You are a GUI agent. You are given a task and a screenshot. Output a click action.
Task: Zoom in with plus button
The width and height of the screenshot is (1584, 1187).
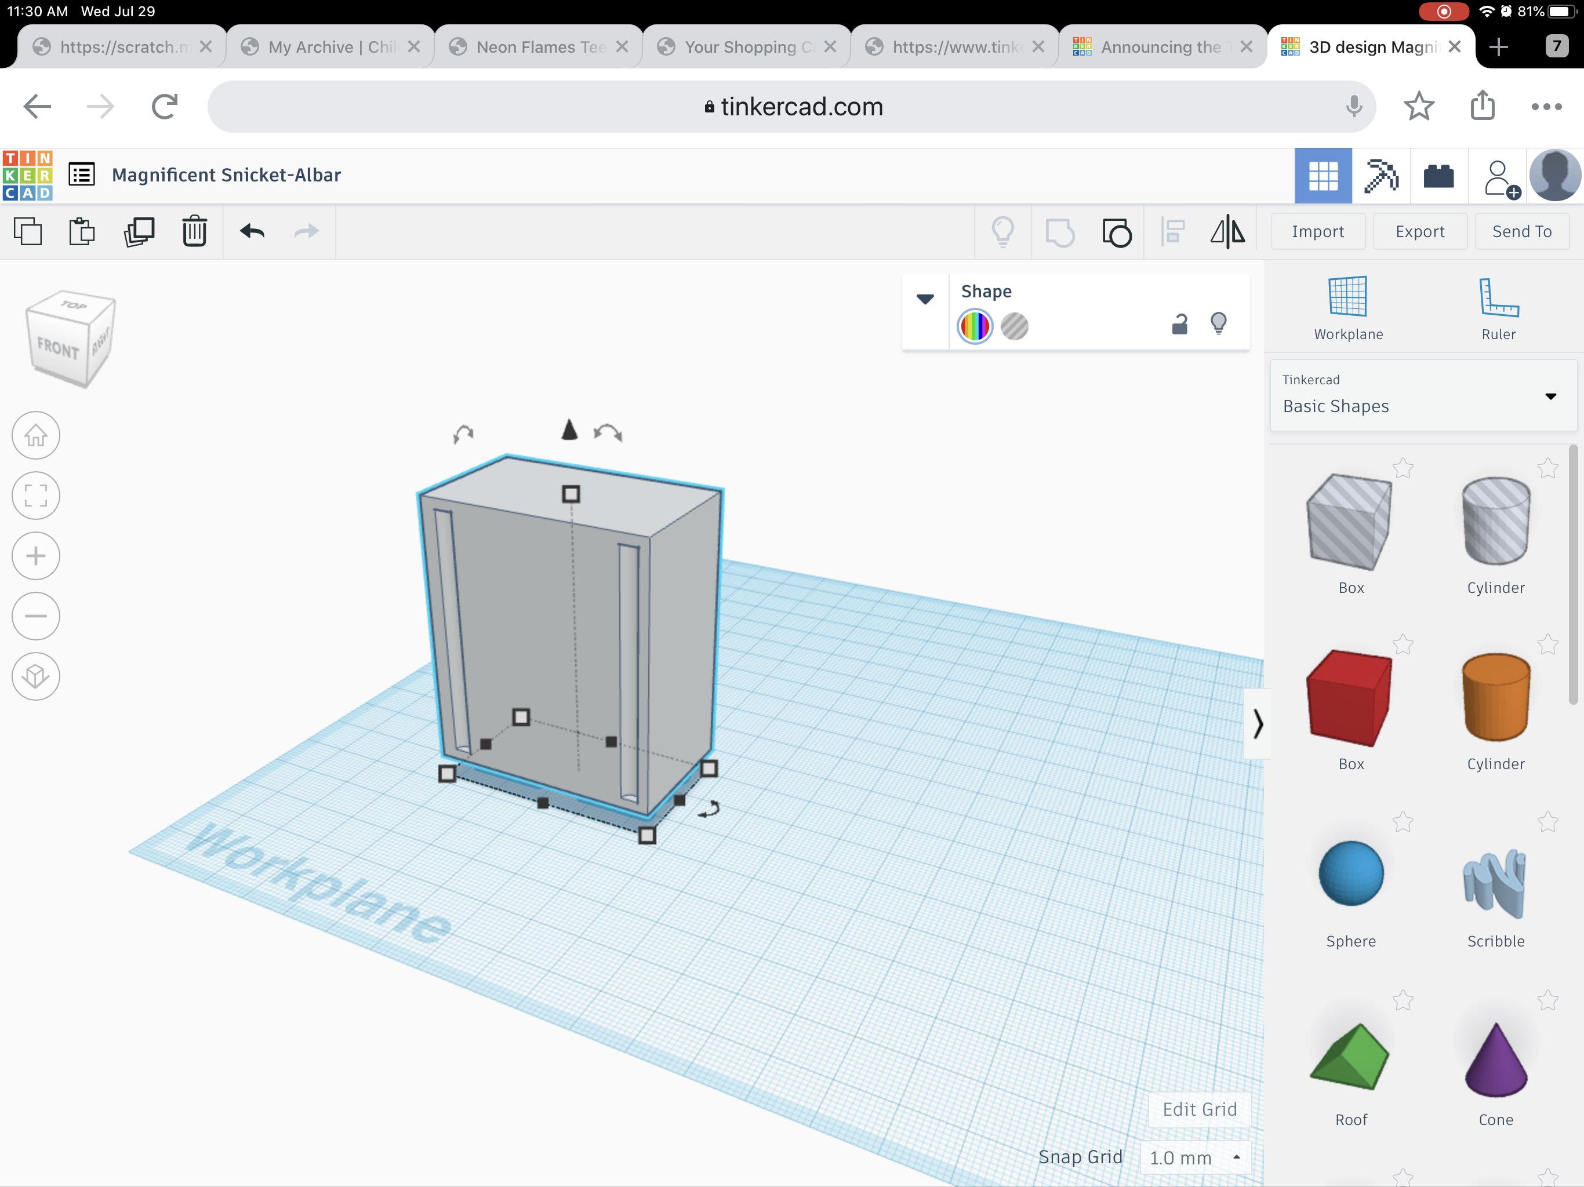pyautogui.click(x=36, y=556)
